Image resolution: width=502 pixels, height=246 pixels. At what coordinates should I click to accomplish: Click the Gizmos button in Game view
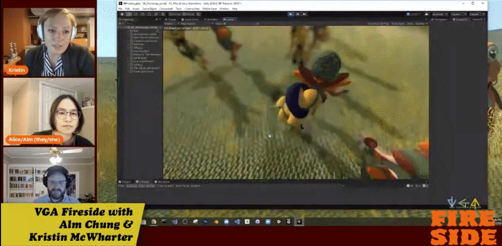(x=421, y=24)
